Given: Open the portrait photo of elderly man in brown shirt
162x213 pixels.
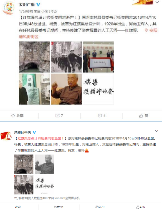Looking at the screenshot, I should pos(66,89).
